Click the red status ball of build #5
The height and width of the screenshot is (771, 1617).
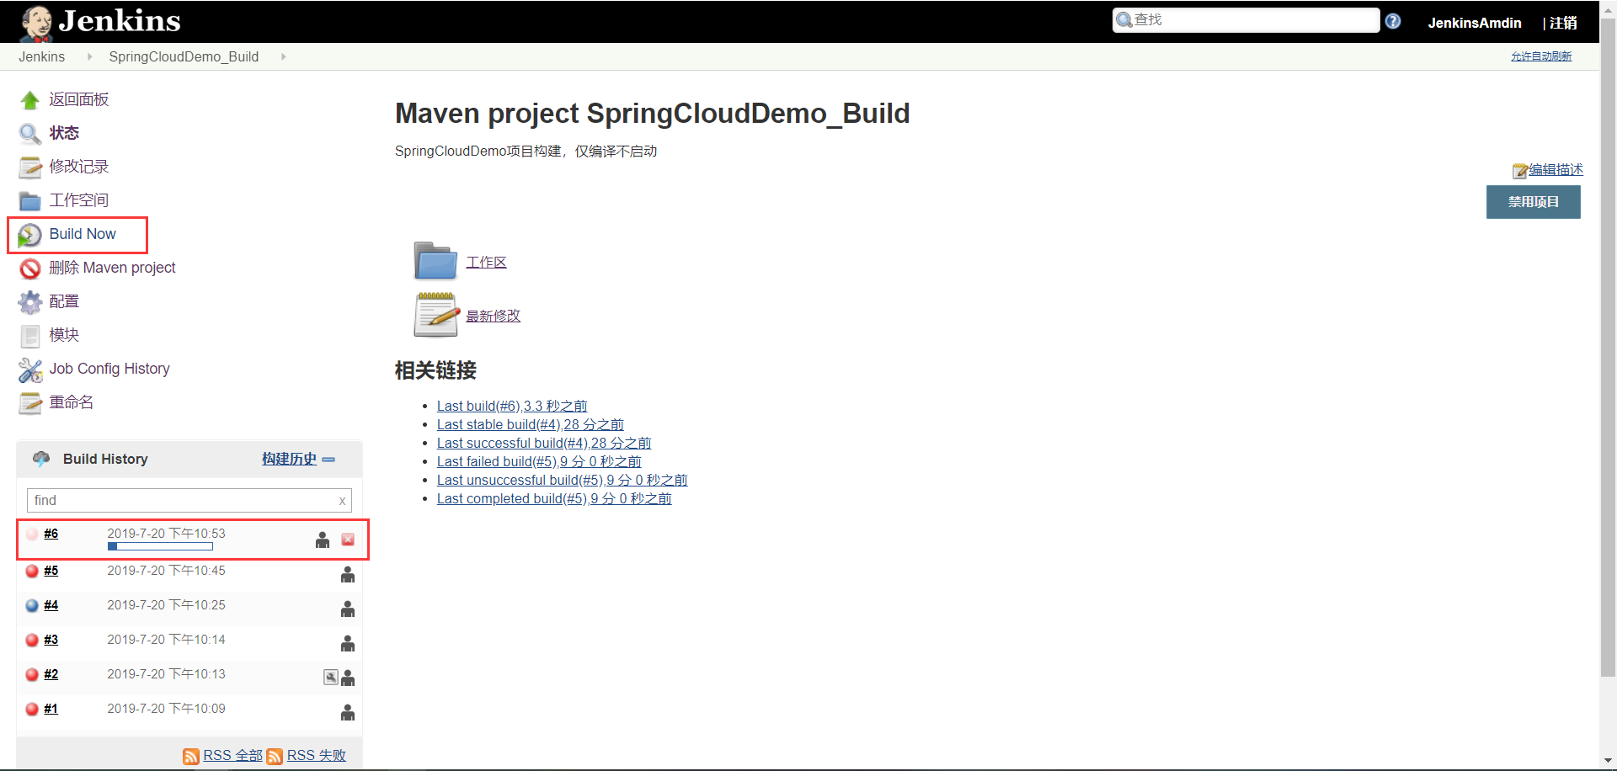(x=32, y=571)
